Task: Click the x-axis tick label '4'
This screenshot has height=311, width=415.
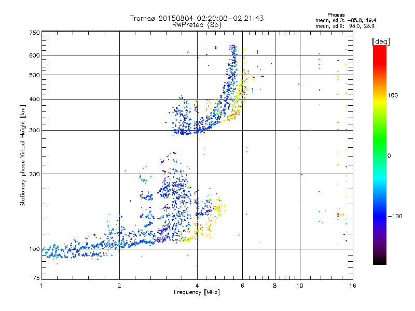Action: 197,286
